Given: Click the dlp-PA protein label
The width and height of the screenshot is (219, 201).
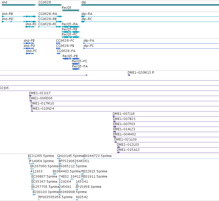Looking at the screenshot, I should (x=89, y=41).
